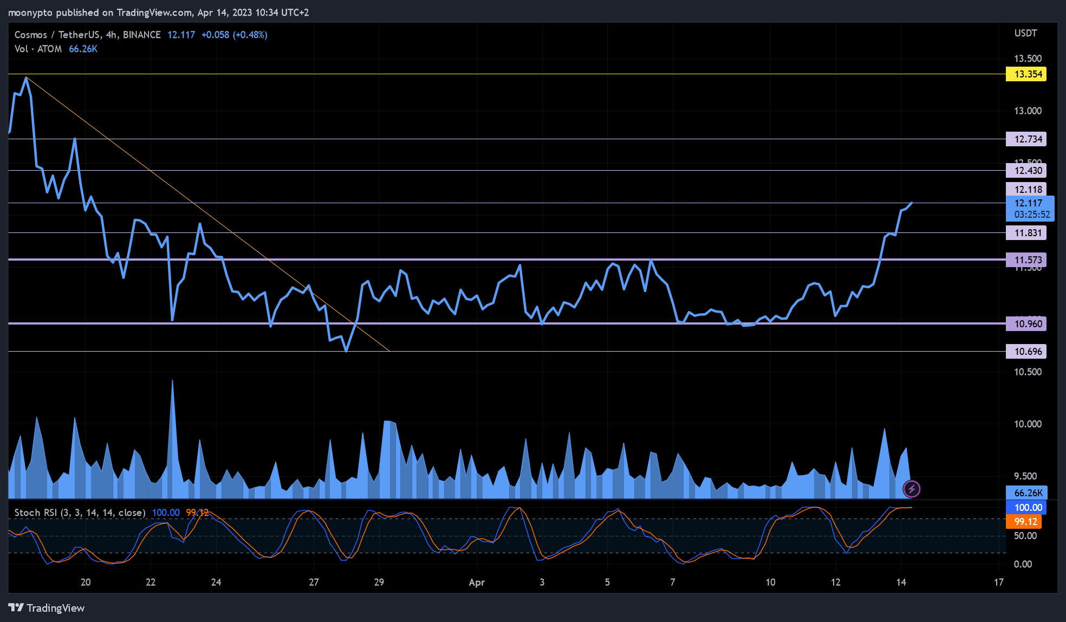1066x622 pixels.
Task: Click the USDT currency label on price axis
Action: click(x=1025, y=33)
